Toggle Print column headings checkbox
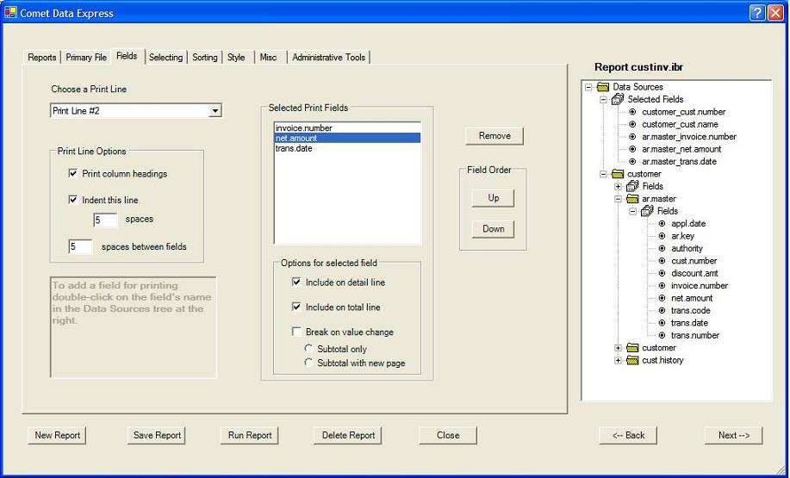The height and width of the screenshot is (478, 790). point(72,173)
